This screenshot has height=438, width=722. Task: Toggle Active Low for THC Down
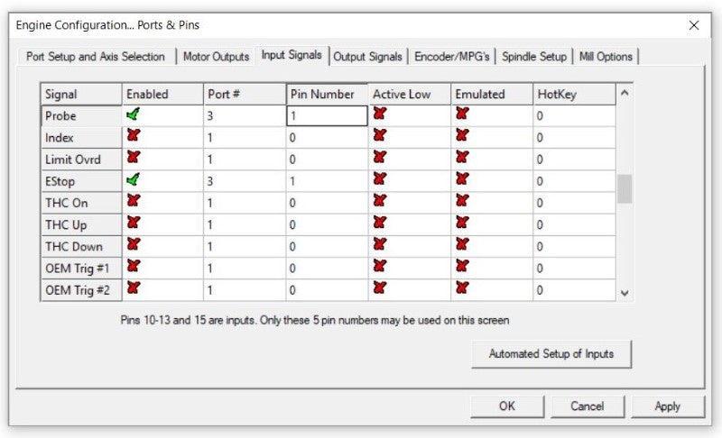379,244
